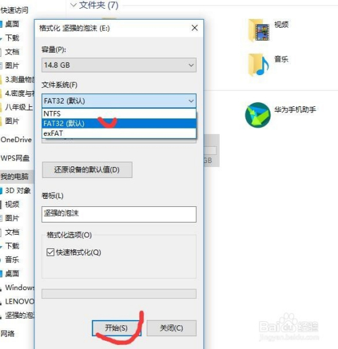Open WPS网盘 in the sidebar
This screenshot has height=349, width=338.
point(16,158)
